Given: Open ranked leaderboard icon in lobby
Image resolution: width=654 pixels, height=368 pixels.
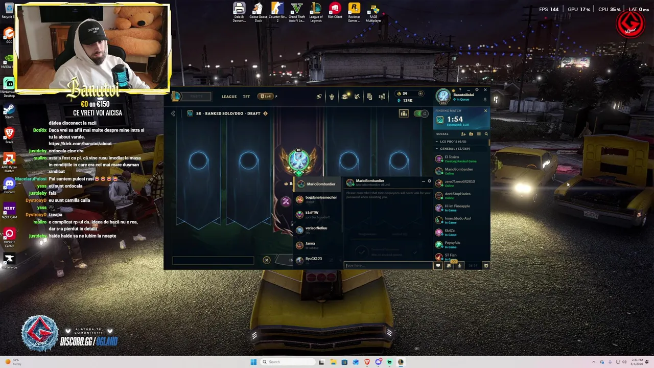Looking at the screenshot, I should [x=404, y=113].
